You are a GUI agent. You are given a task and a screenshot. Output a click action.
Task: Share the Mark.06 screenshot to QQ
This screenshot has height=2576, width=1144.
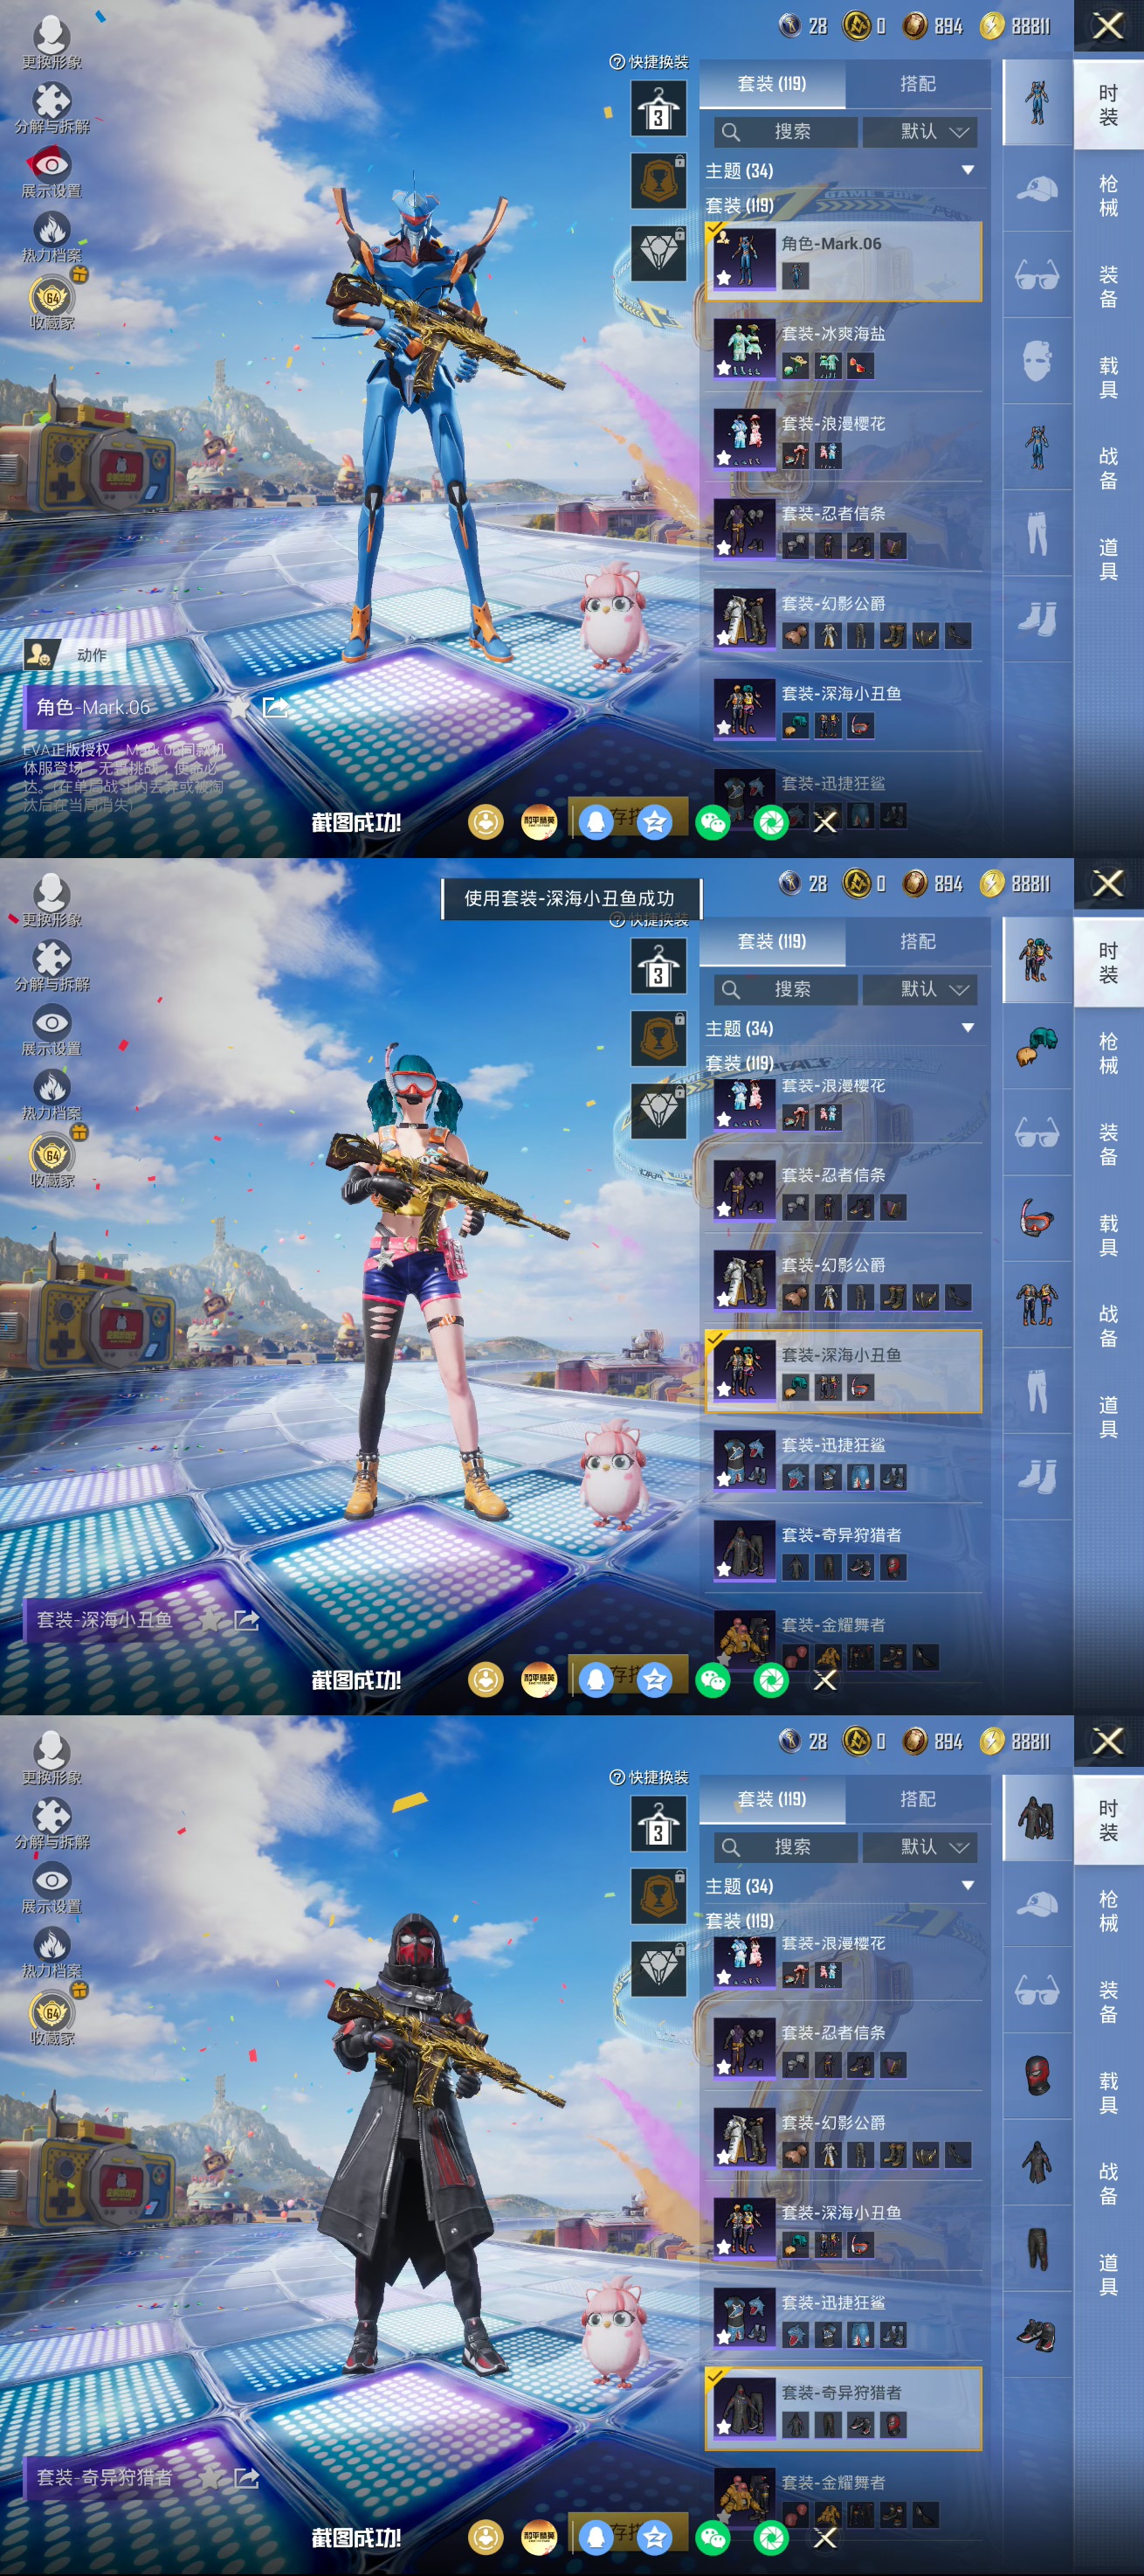coord(596,823)
